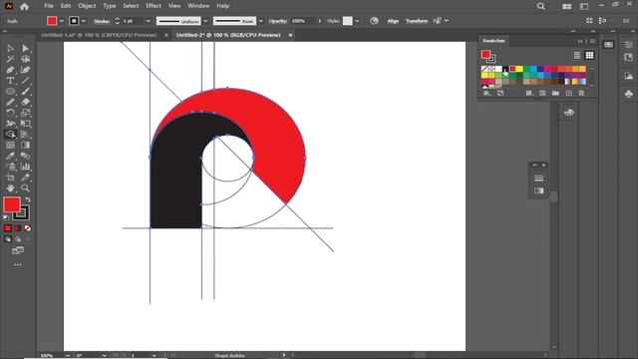The height and width of the screenshot is (359, 638).
Task: Open the graphic Style dropdown
Action: point(357,21)
